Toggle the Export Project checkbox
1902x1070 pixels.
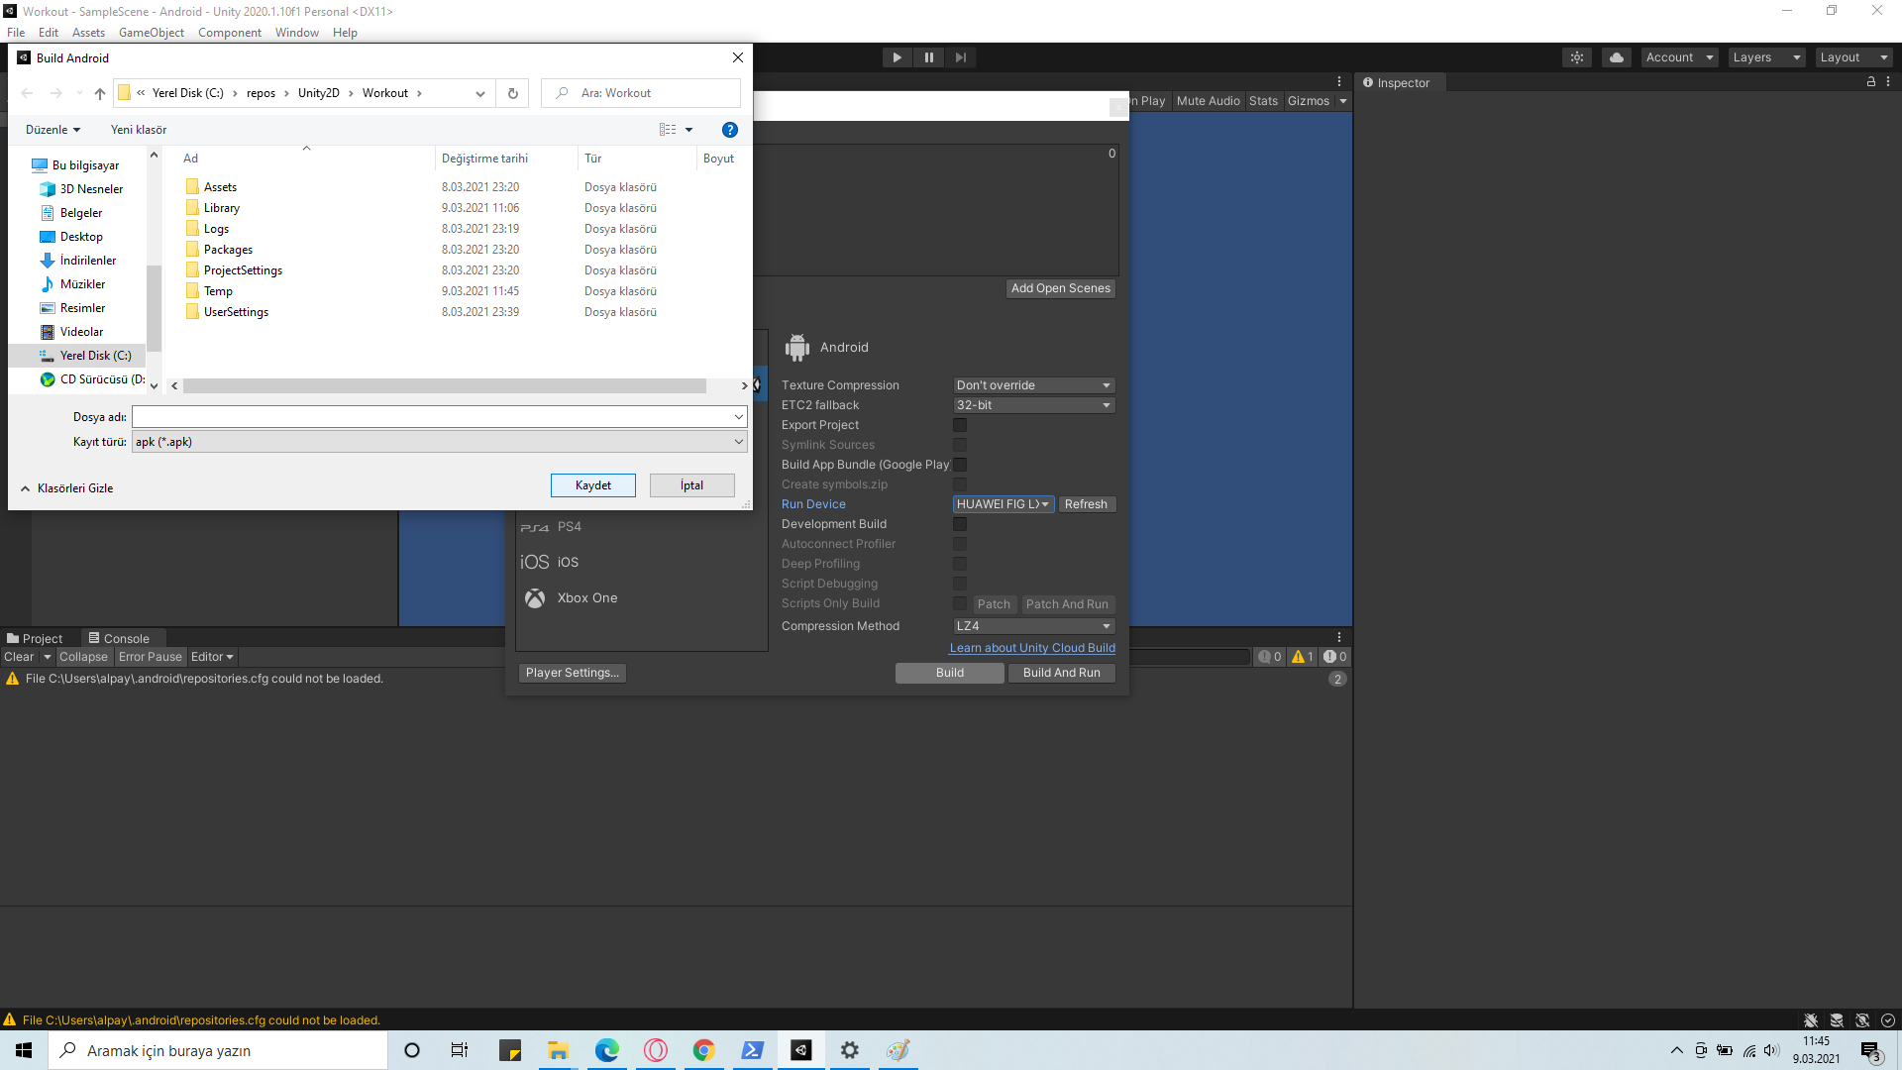[x=960, y=425]
